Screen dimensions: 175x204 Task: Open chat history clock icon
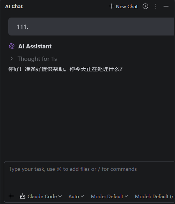click(145, 6)
